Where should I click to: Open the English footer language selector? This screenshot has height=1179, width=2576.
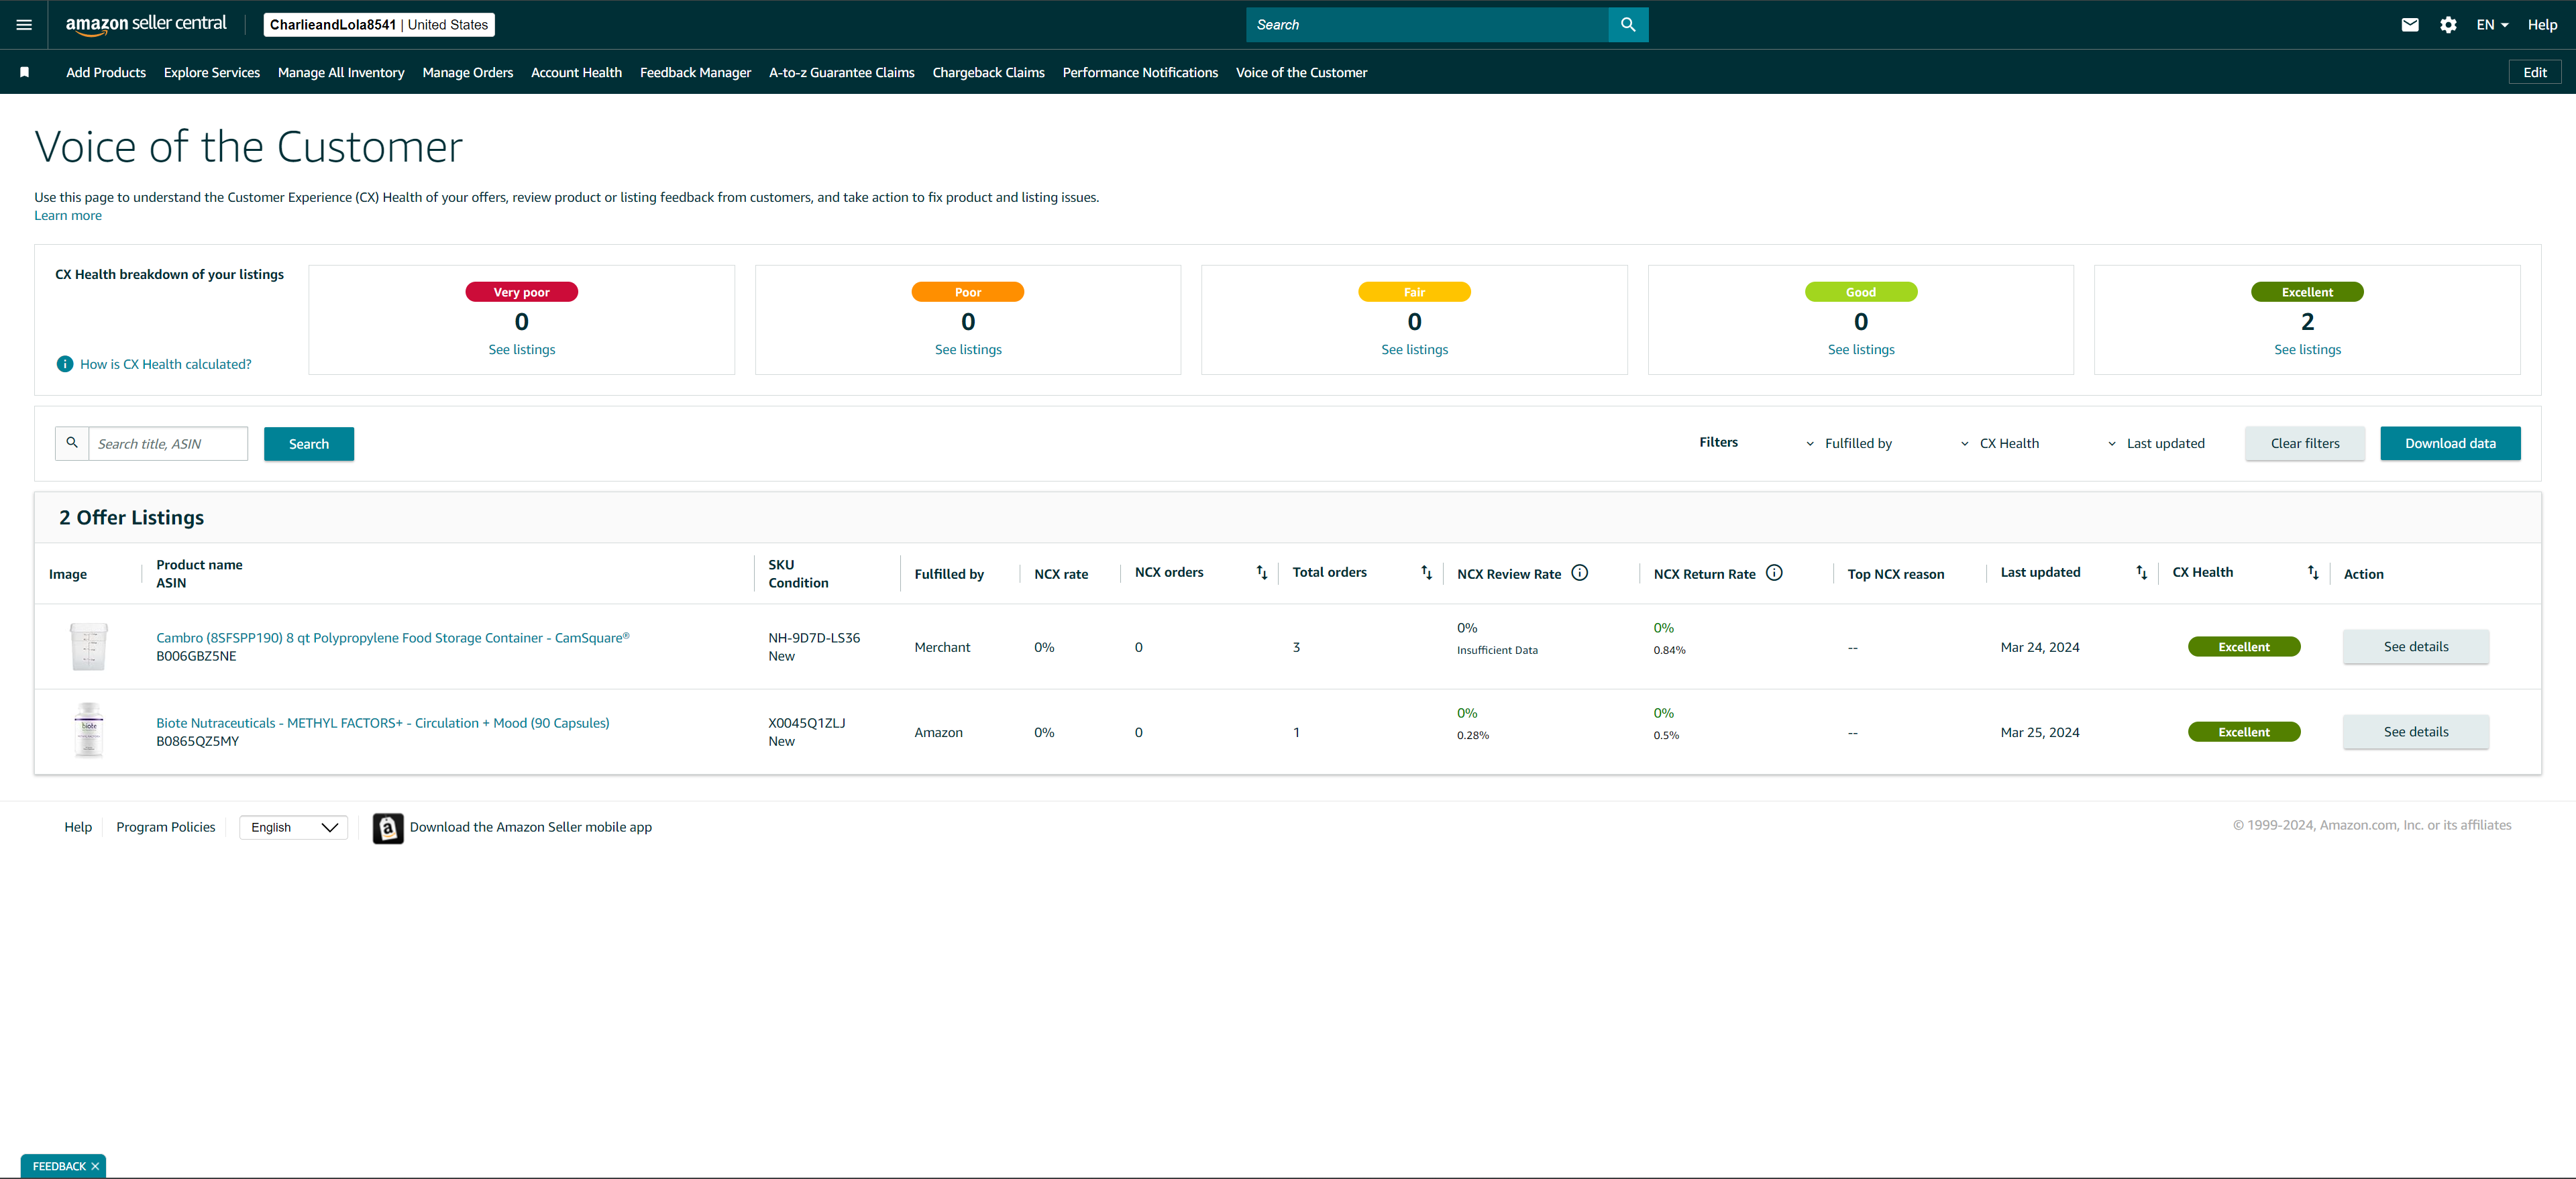pos(293,827)
